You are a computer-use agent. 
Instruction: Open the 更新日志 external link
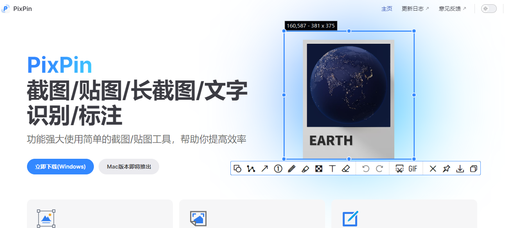point(415,9)
